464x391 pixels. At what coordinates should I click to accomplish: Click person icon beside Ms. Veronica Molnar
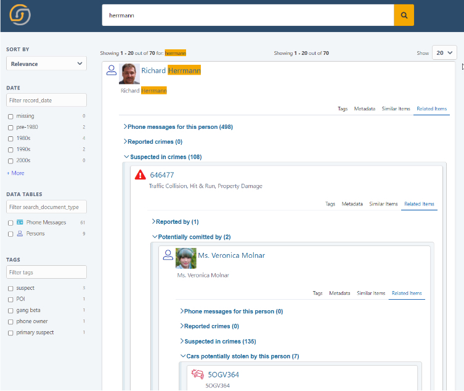(x=168, y=255)
